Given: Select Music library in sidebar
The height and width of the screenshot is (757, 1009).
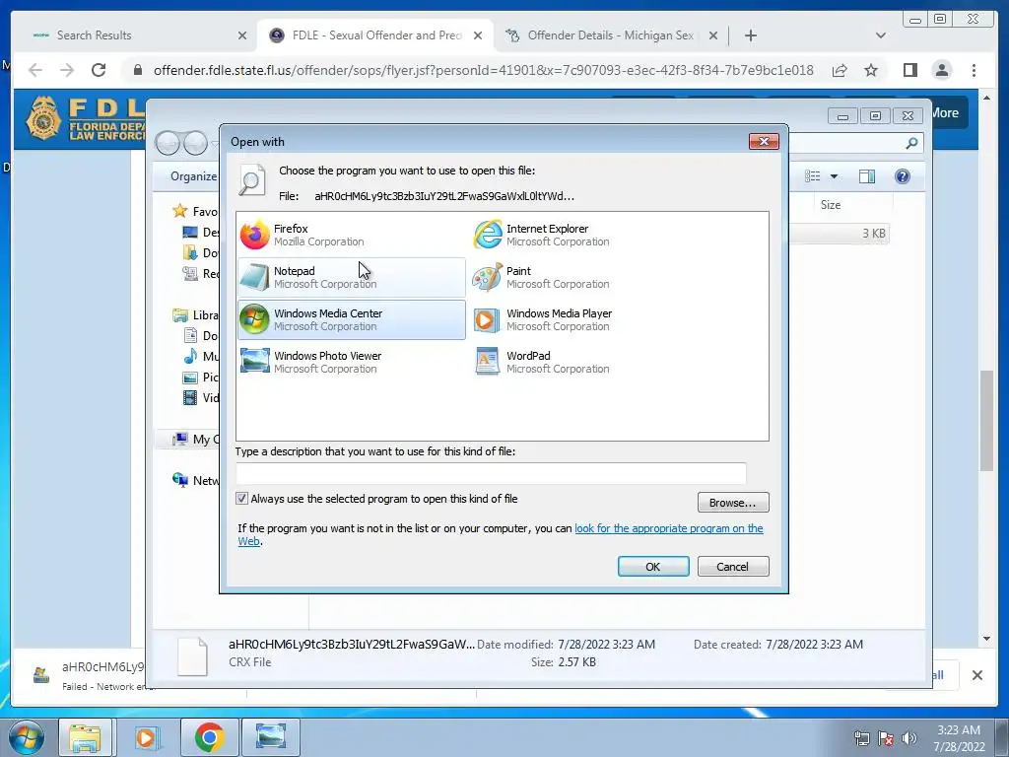Looking at the screenshot, I should (x=201, y=356).
